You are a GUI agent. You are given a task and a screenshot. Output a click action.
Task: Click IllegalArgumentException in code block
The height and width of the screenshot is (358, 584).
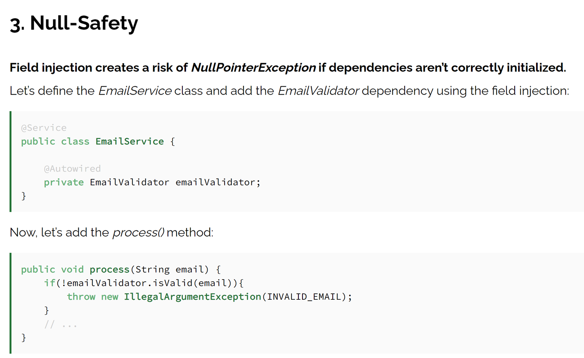tap(193, 297)
